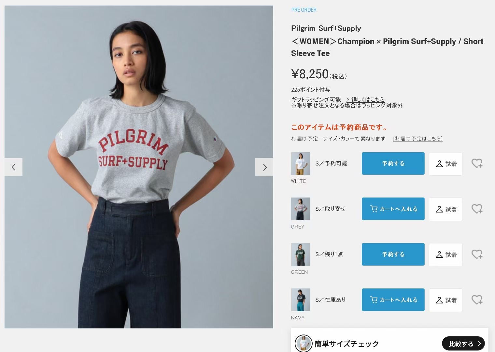The width and height of the screenshot is (495, 352).
Task: Reserve the GREEN tee with 予約する
Action: (x=393, y=254)
